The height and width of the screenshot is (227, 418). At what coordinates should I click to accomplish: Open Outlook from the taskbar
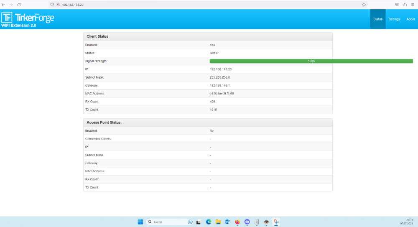click(228, 222)
